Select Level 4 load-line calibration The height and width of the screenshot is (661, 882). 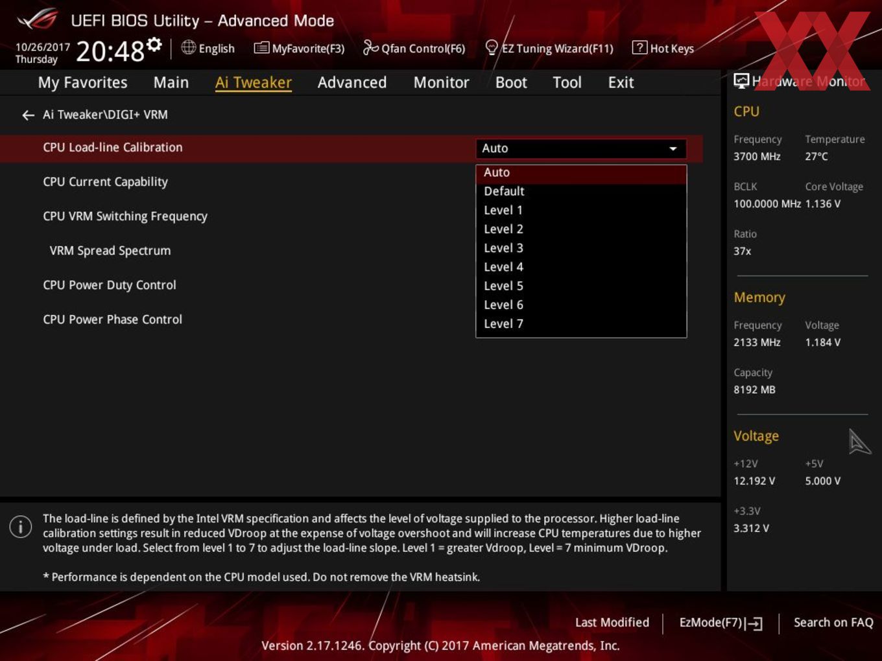click(x=581, y=267)
